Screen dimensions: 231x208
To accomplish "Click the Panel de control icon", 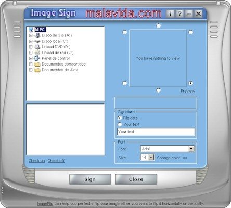I will tap(37, 58).
